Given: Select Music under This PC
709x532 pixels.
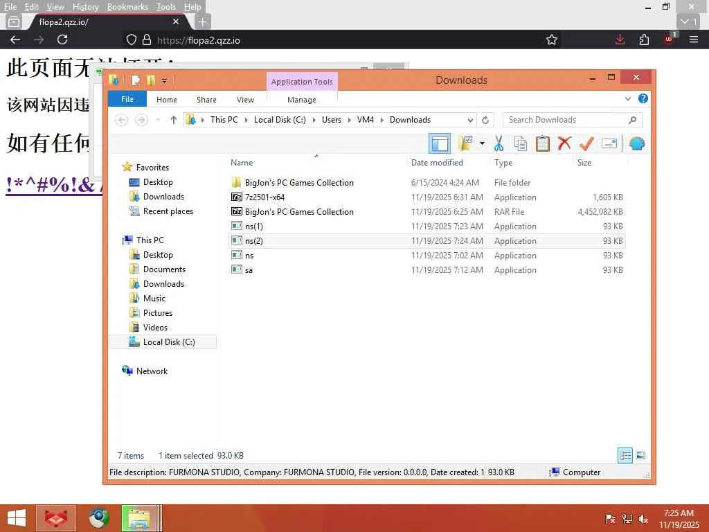Looking at the screenshot, I should (x=154, y=298).
